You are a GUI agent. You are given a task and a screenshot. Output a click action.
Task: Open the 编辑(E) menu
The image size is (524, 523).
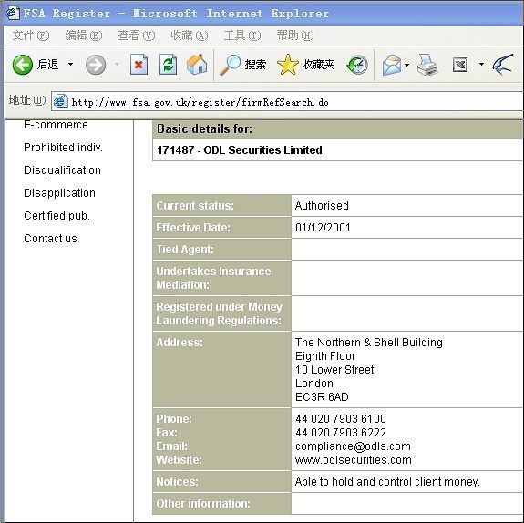(x=84, y=36)
